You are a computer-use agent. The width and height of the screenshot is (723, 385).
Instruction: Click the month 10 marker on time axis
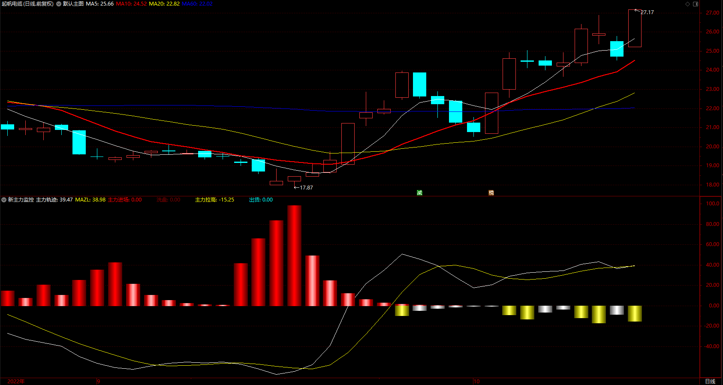tap(476, 381)
